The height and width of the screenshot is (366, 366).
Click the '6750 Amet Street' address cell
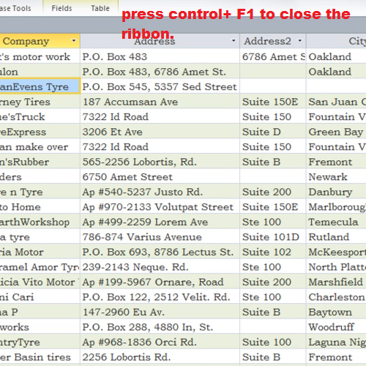click(160, 176)
